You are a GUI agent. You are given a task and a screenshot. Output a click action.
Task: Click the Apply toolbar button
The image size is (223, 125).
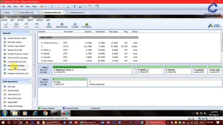click(x=6, y=25)
